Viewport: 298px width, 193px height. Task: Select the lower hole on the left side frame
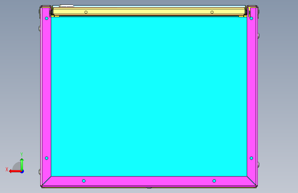46,158
